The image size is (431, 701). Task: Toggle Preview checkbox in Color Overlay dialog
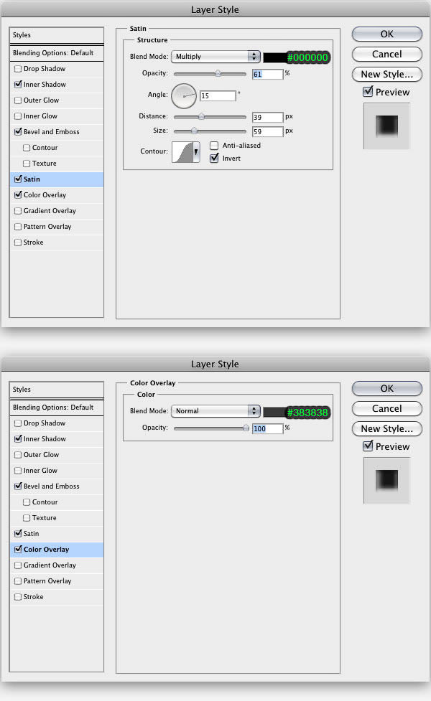368,446
